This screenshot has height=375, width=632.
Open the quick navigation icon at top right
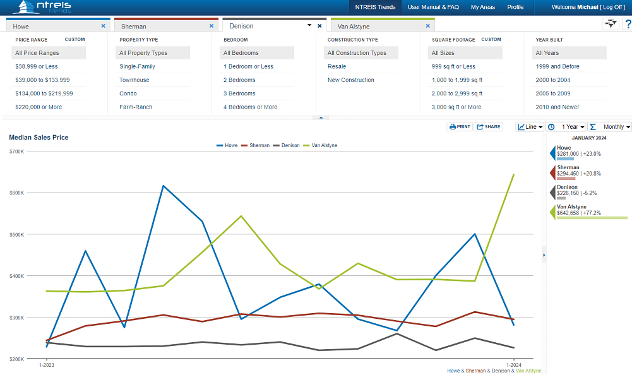611,24
